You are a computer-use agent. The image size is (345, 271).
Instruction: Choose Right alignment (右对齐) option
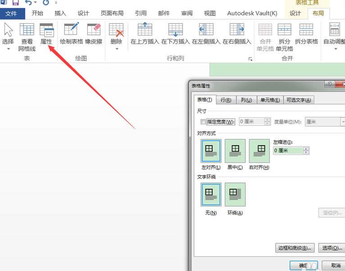(259, 151)
